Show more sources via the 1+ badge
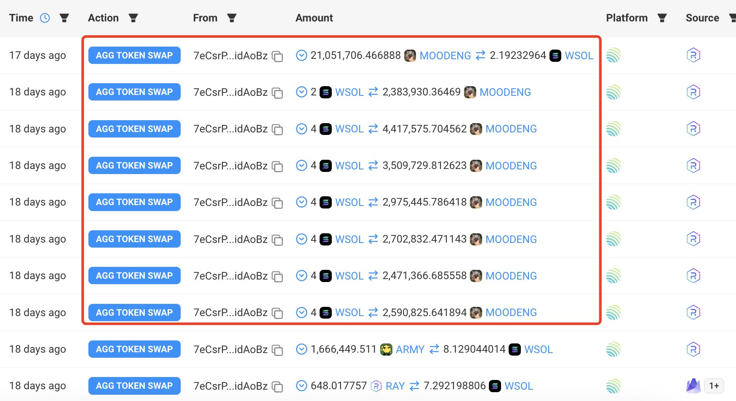This screenshot has width=736, height=401. pyautogui.click(x=714, y=386)
